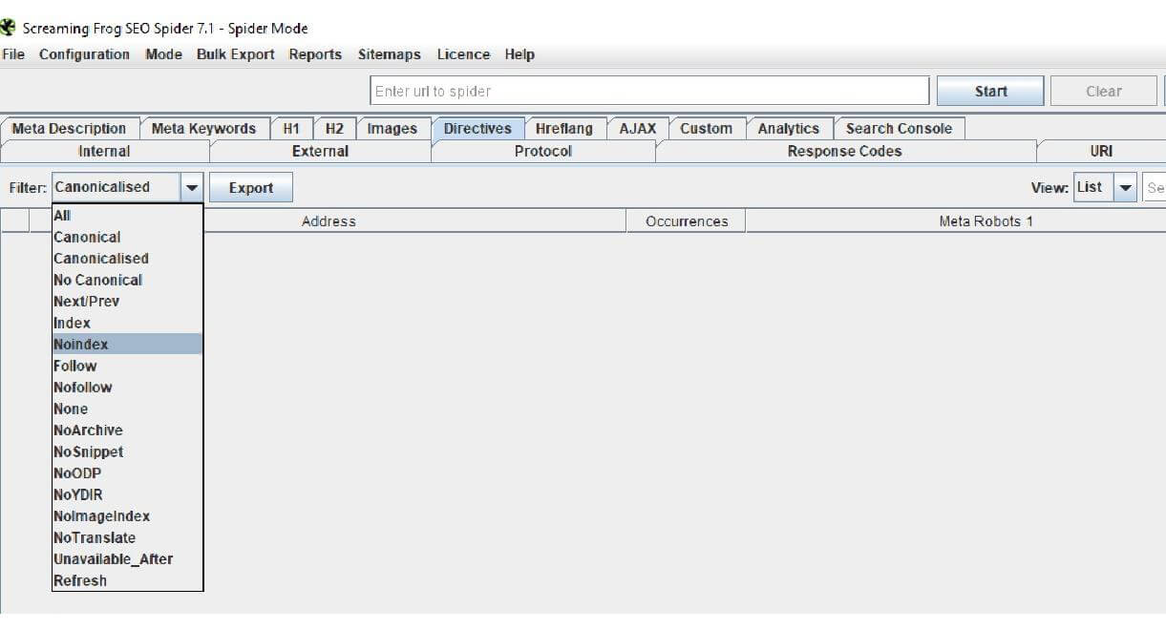Open the Sitemaps menu
The height and width of the screenshot is (630, 1166).
389,54
